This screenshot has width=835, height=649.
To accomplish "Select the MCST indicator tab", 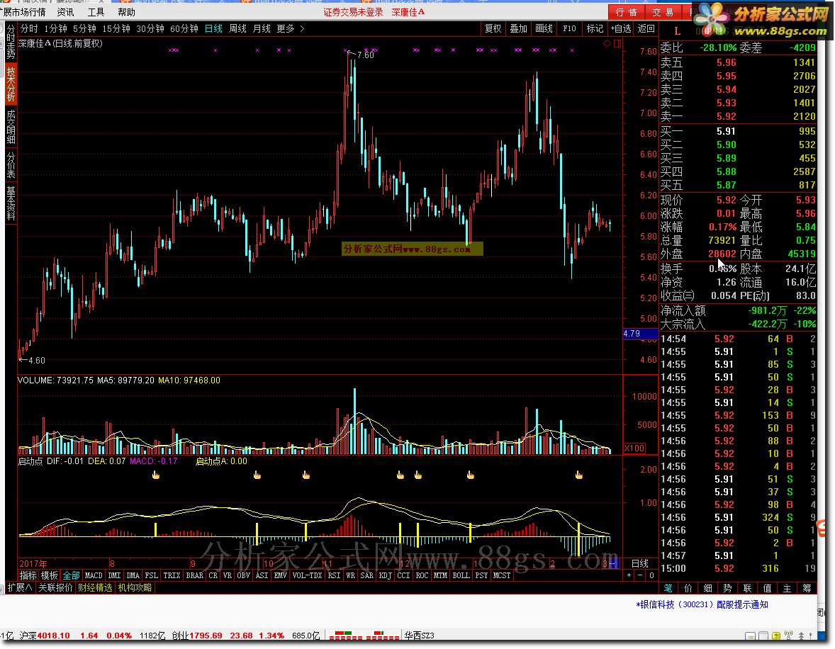I will [x=502, y=575].
